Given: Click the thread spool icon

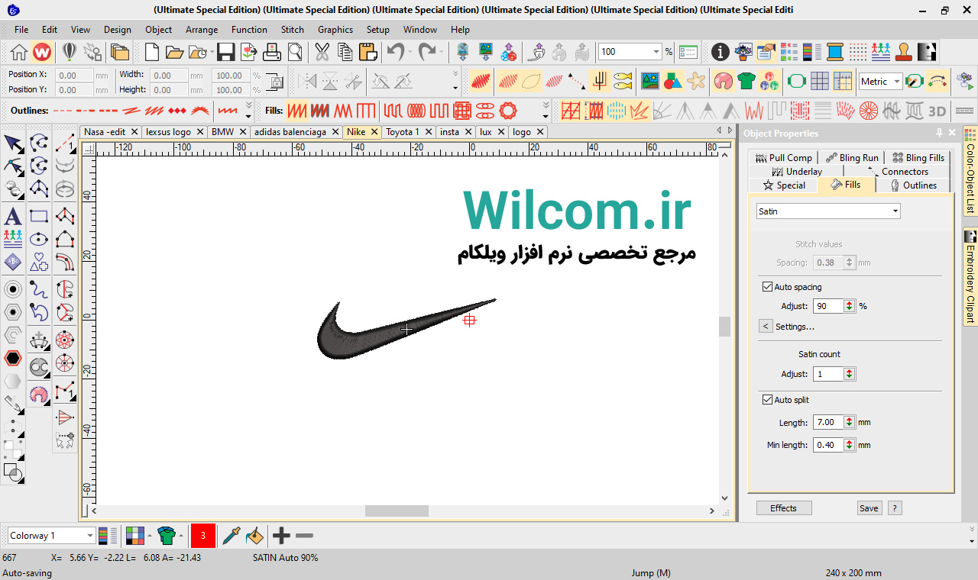Looking at the screenshot, I should pyautogui.click(x=835, y=52).
